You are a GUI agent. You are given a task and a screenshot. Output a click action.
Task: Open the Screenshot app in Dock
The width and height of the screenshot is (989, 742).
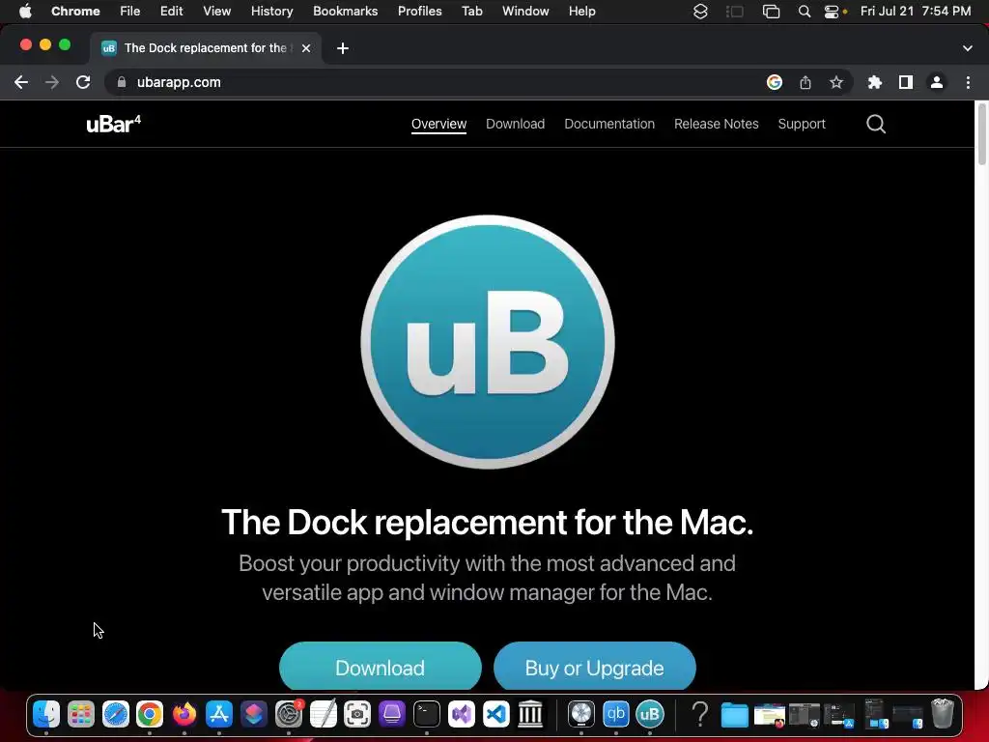[357, 714]
